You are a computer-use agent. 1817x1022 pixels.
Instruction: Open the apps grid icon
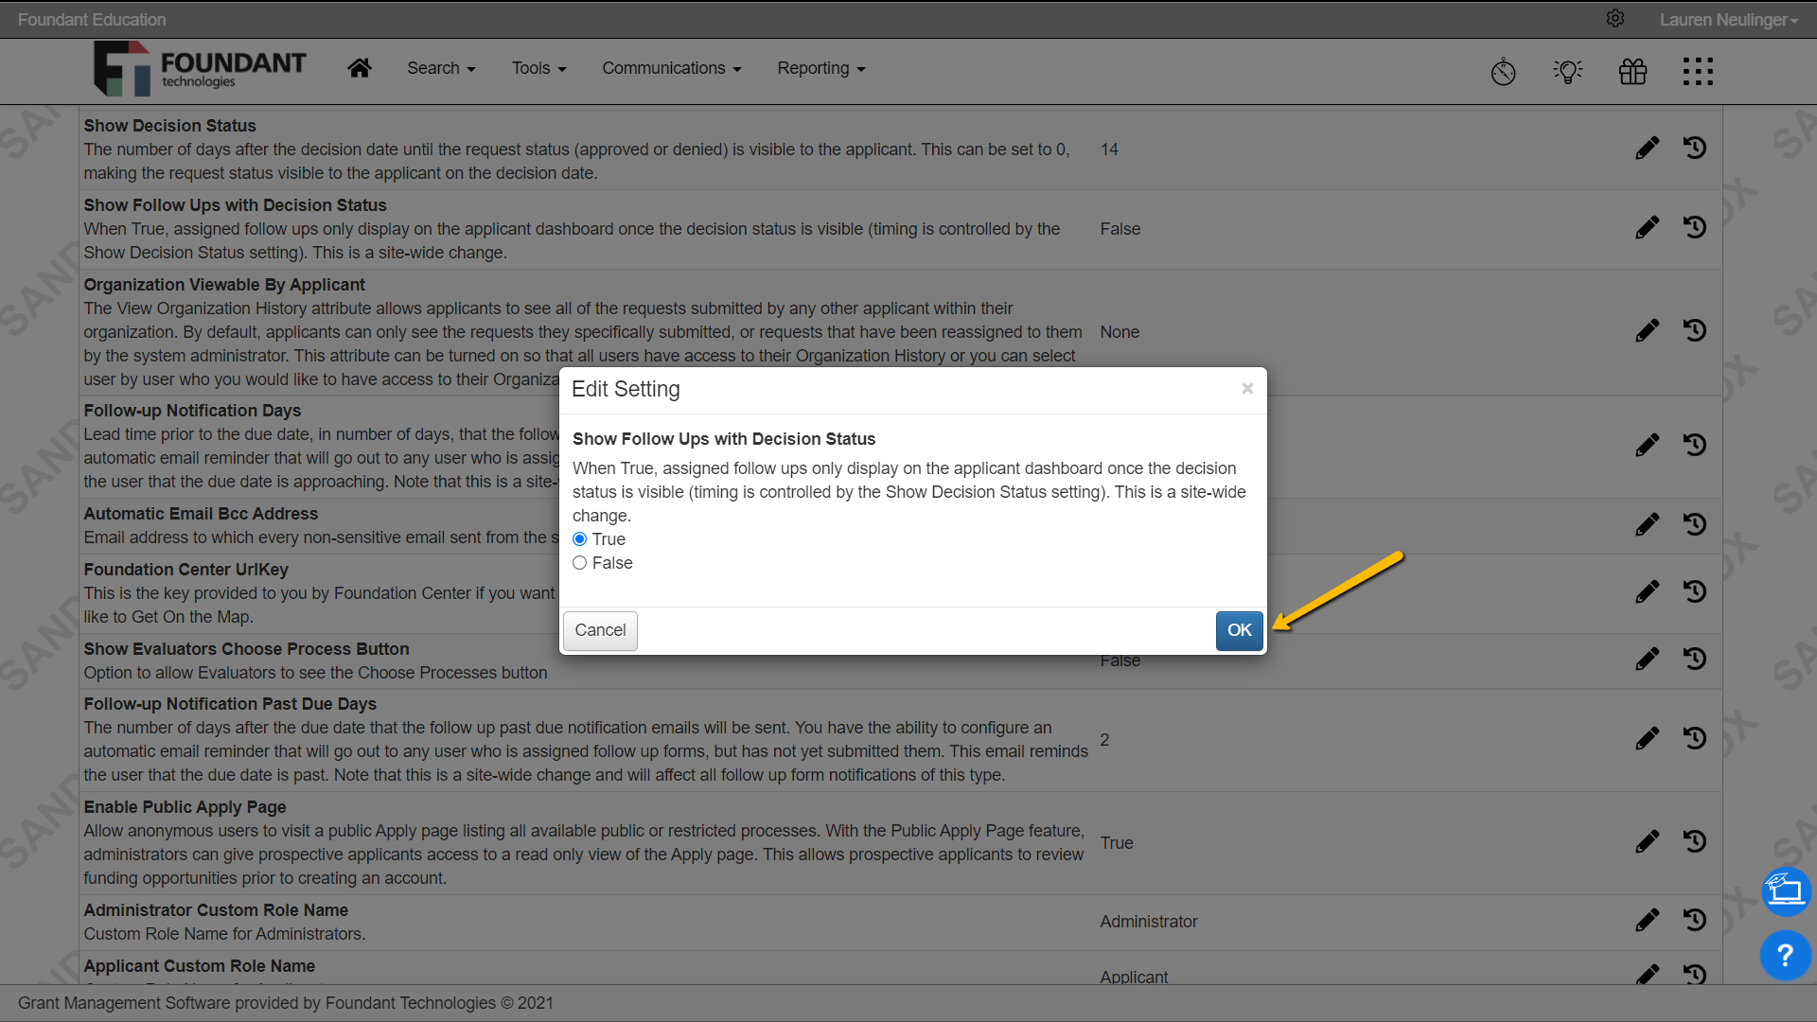tap(1698, 72)
